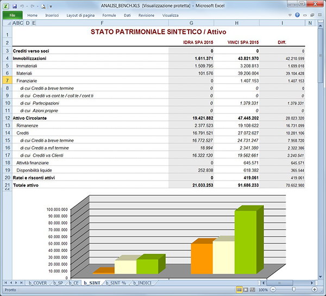Open the Formule ribbon tab
Image resolution: width=326 pixels, height=296 pixels.
pos(109,15)
